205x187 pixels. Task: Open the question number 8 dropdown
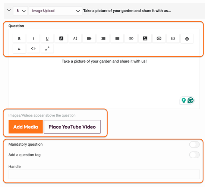20,11
